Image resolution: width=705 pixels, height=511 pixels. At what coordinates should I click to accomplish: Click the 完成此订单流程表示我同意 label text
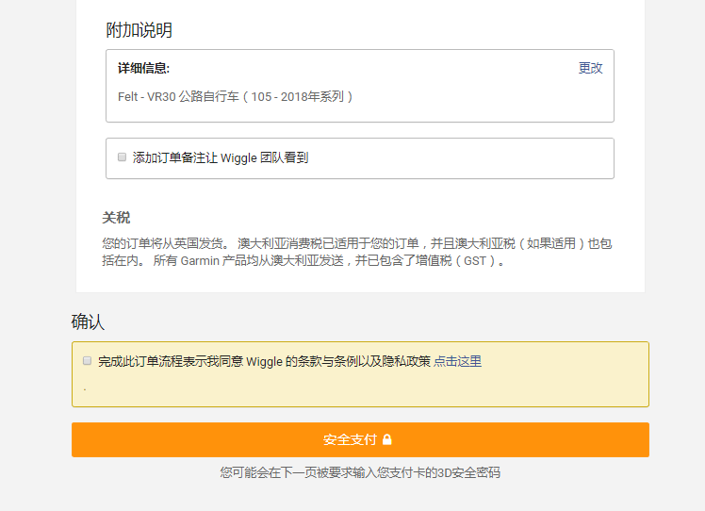170,361
